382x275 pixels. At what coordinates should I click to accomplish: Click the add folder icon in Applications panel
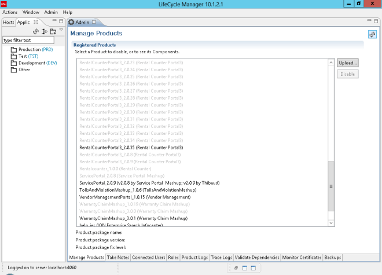pos(53,31)
